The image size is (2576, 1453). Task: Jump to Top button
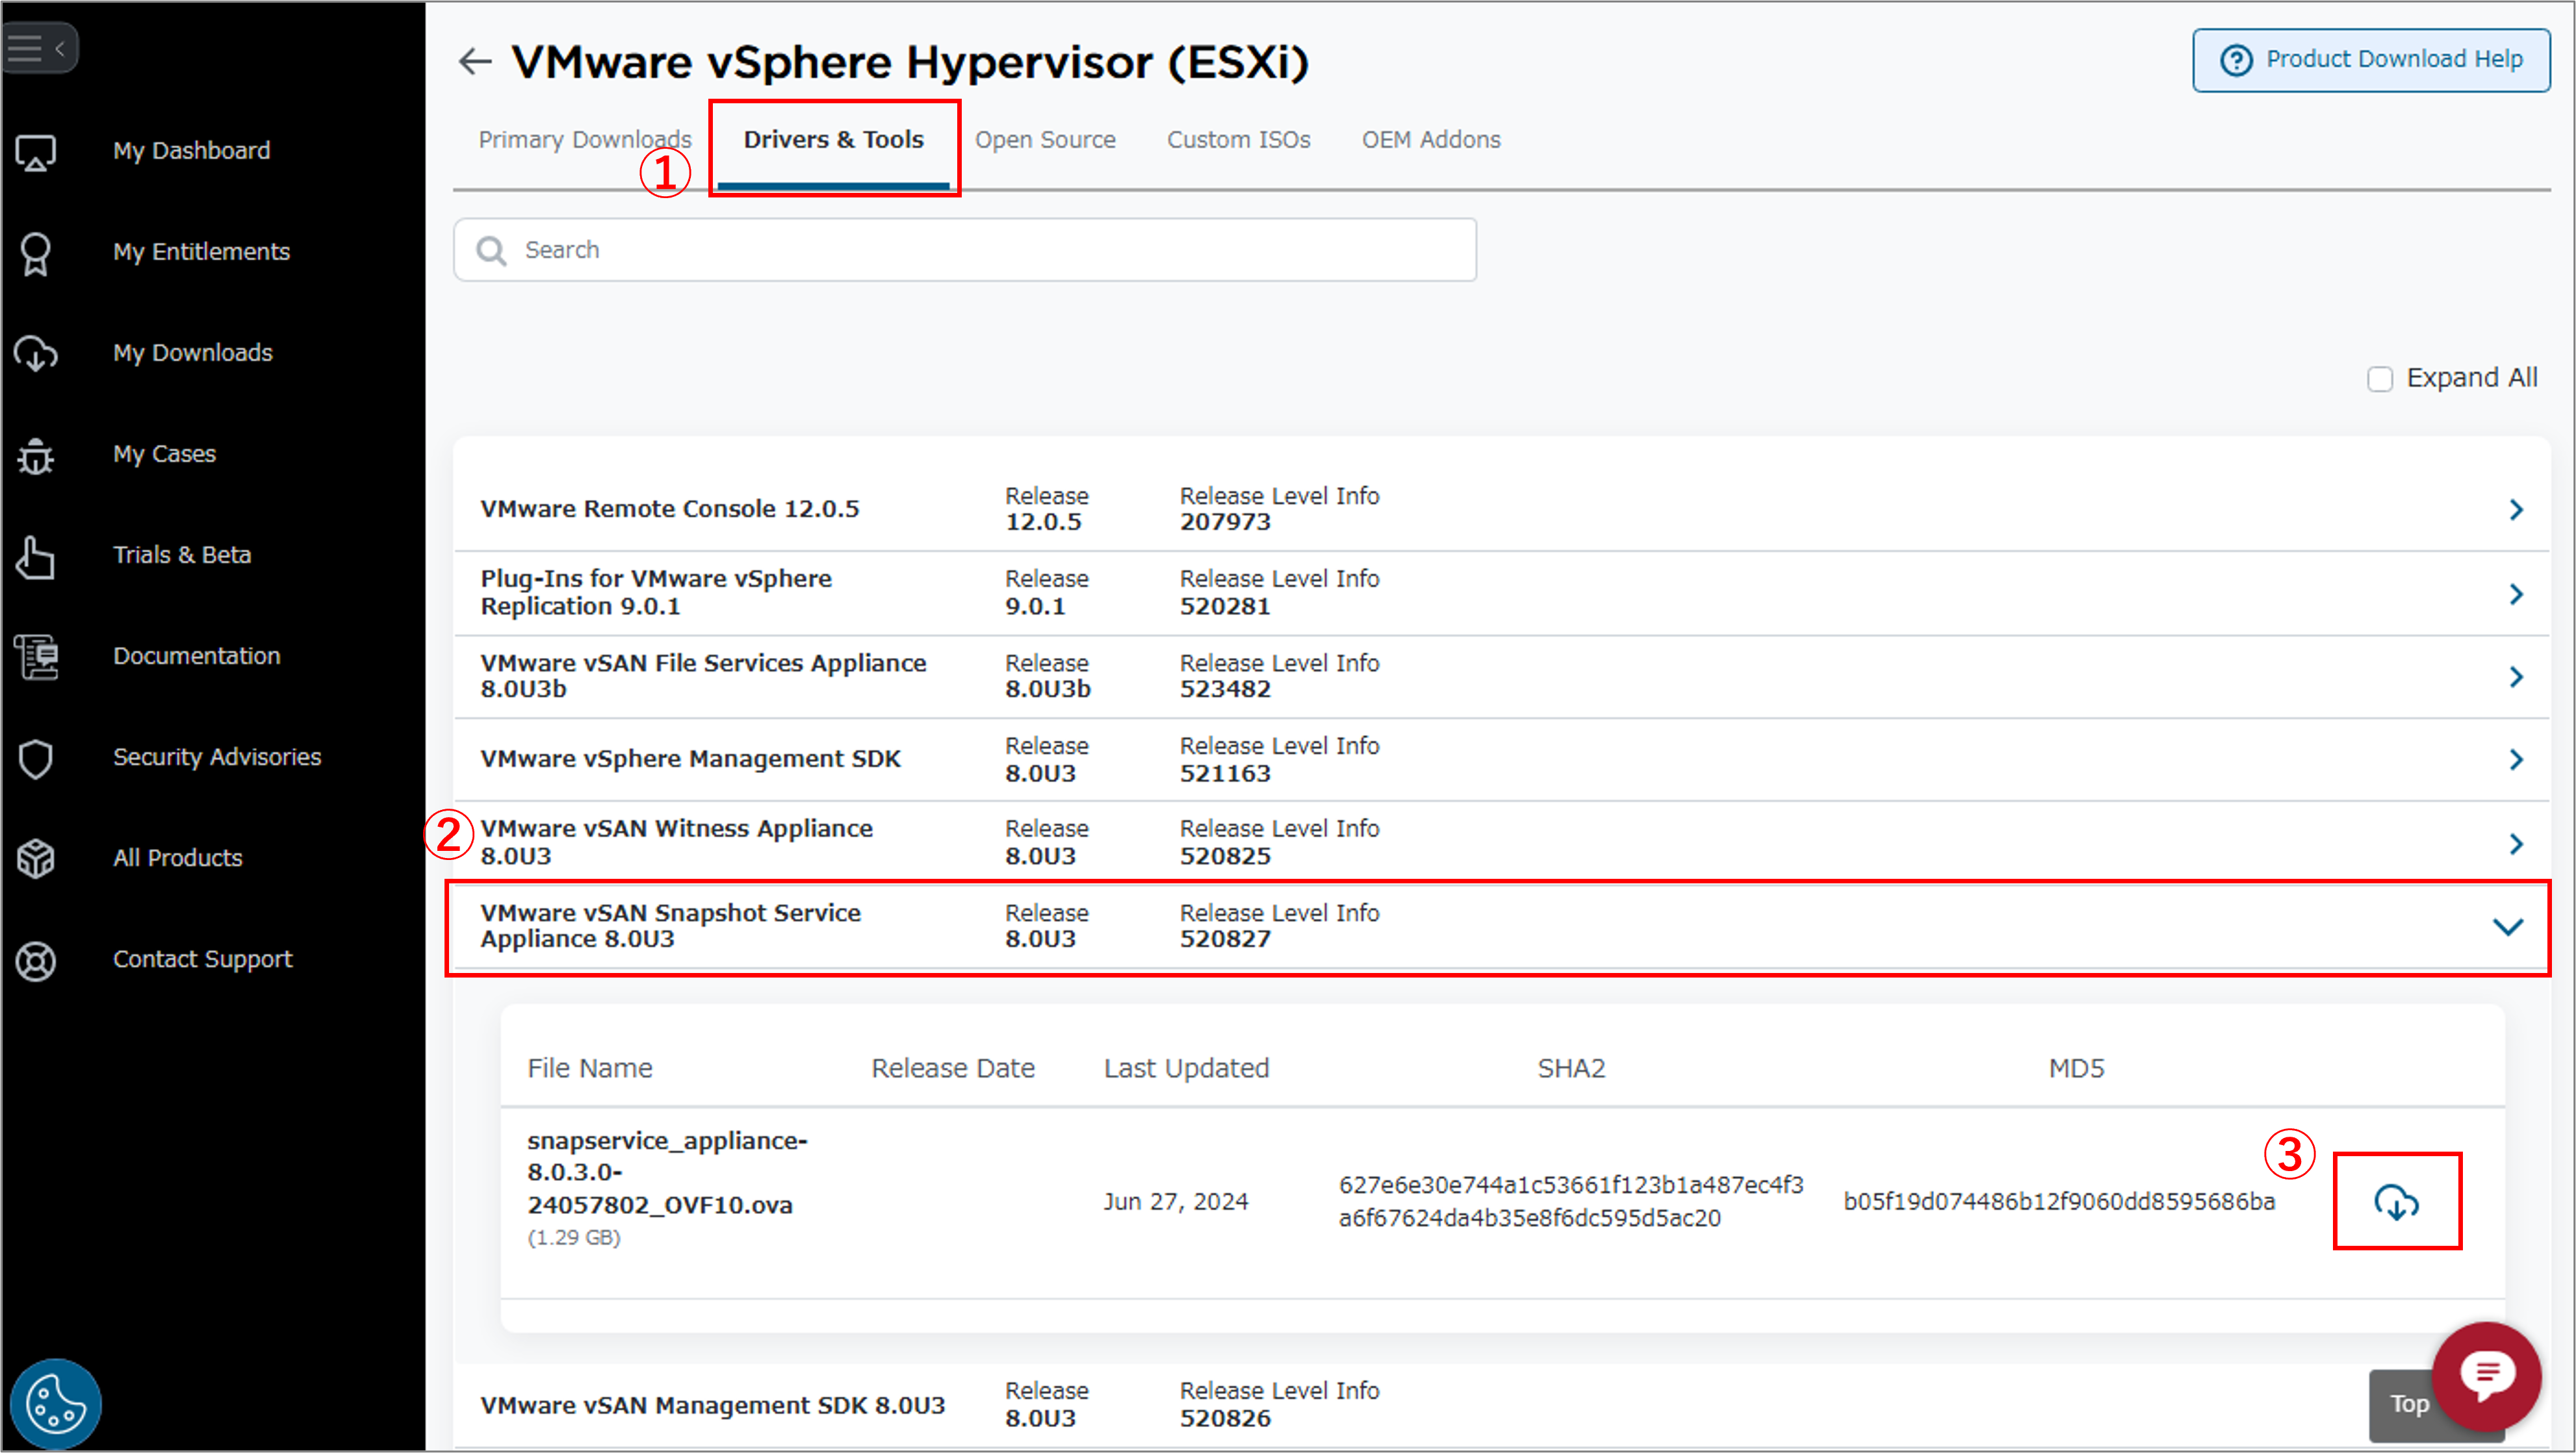pyautogui.click(x=2409, y=1404)
